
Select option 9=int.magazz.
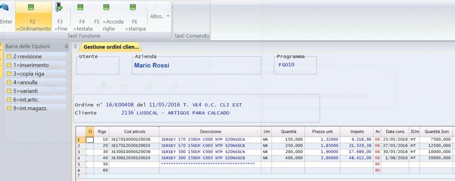click(35, 108)
